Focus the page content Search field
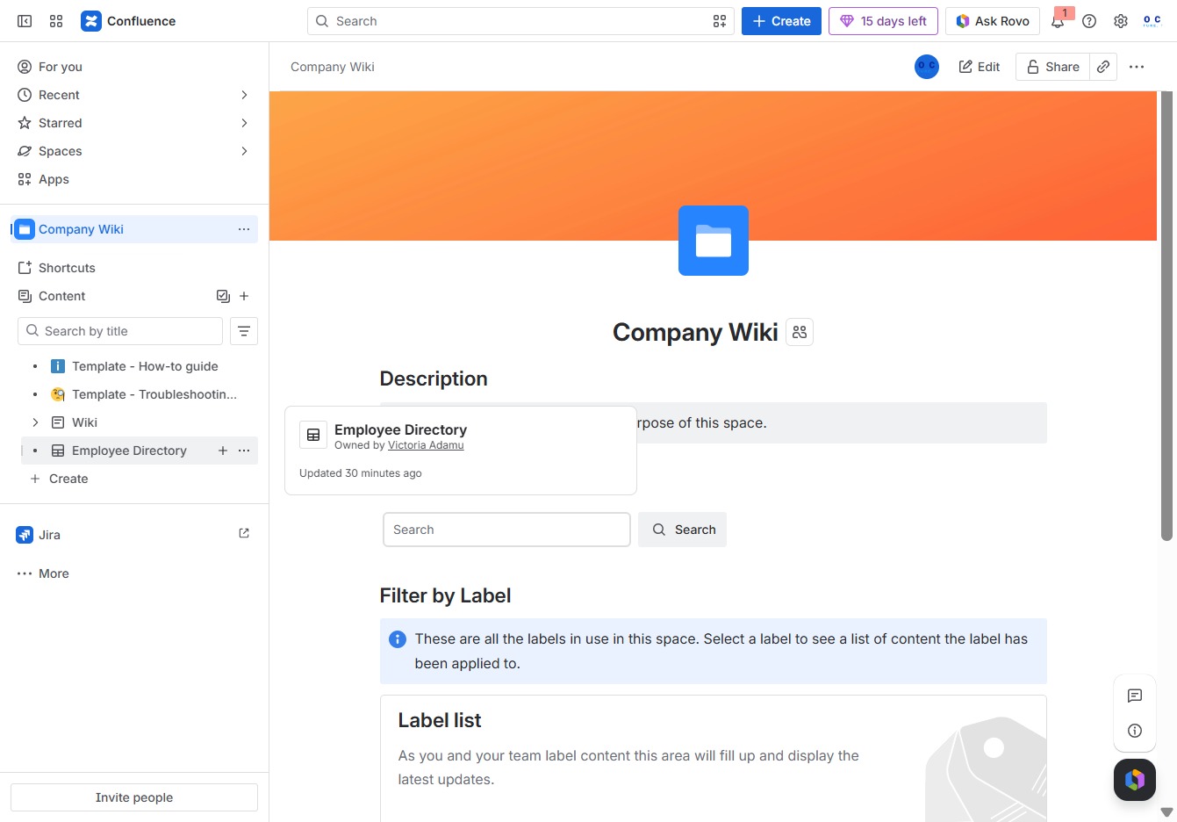This screenshot has height=822, width=1177. coord(507,530)
